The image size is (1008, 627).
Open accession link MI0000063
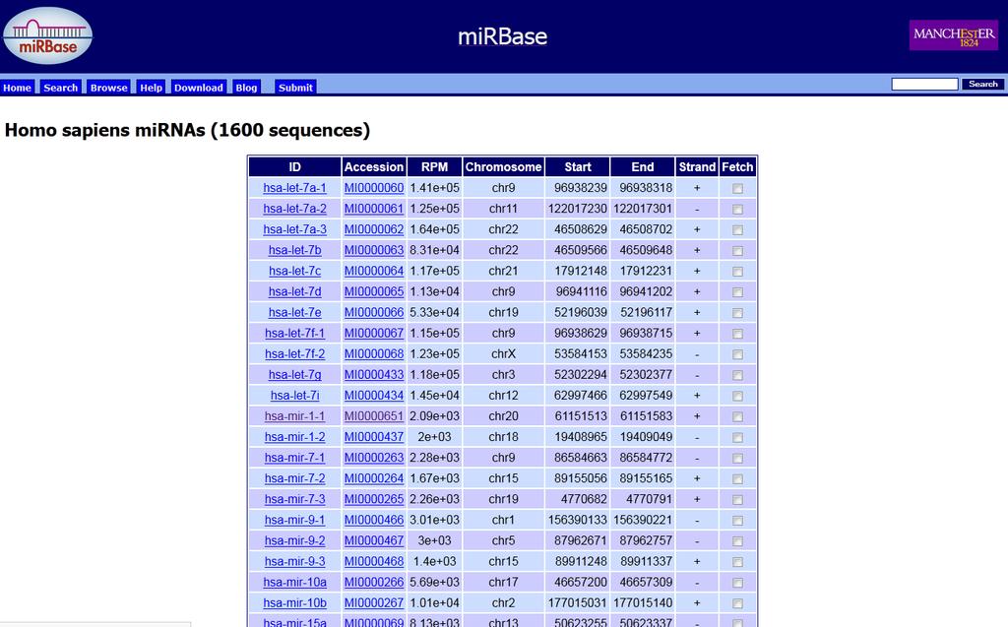click(373, 250)
